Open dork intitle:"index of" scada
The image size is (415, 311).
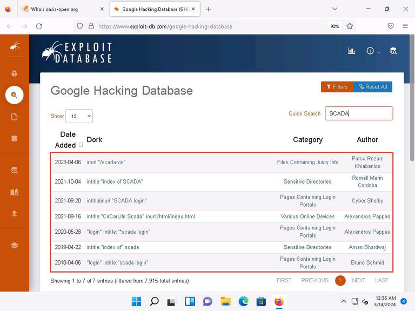click(x=113, y=247)
